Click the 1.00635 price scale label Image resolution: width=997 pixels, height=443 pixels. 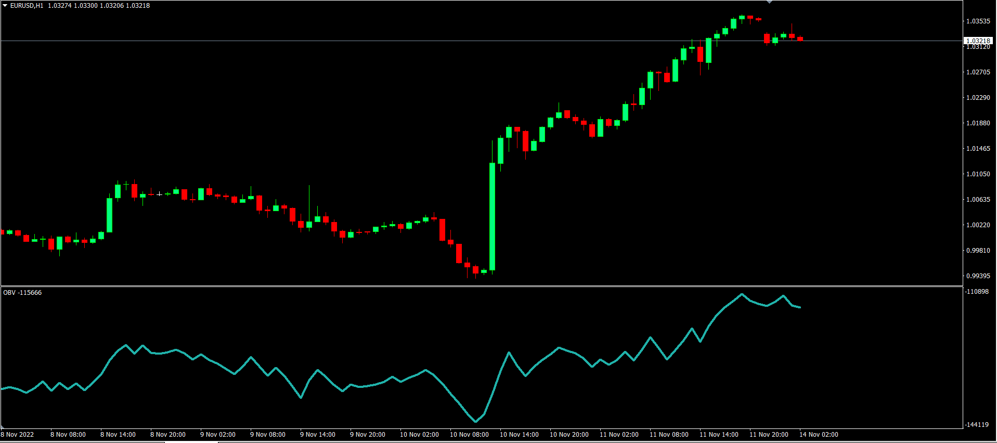pyautogui.click(x=978, y=200)
